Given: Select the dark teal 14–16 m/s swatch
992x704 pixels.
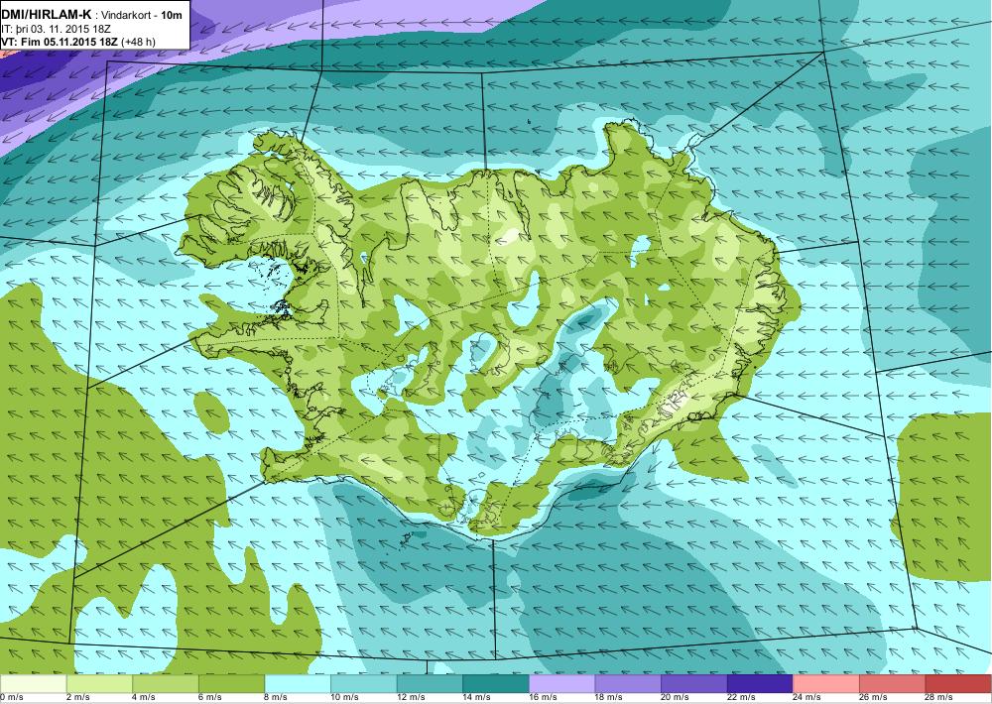Looking at the screenshot, I should pos(496,684).
